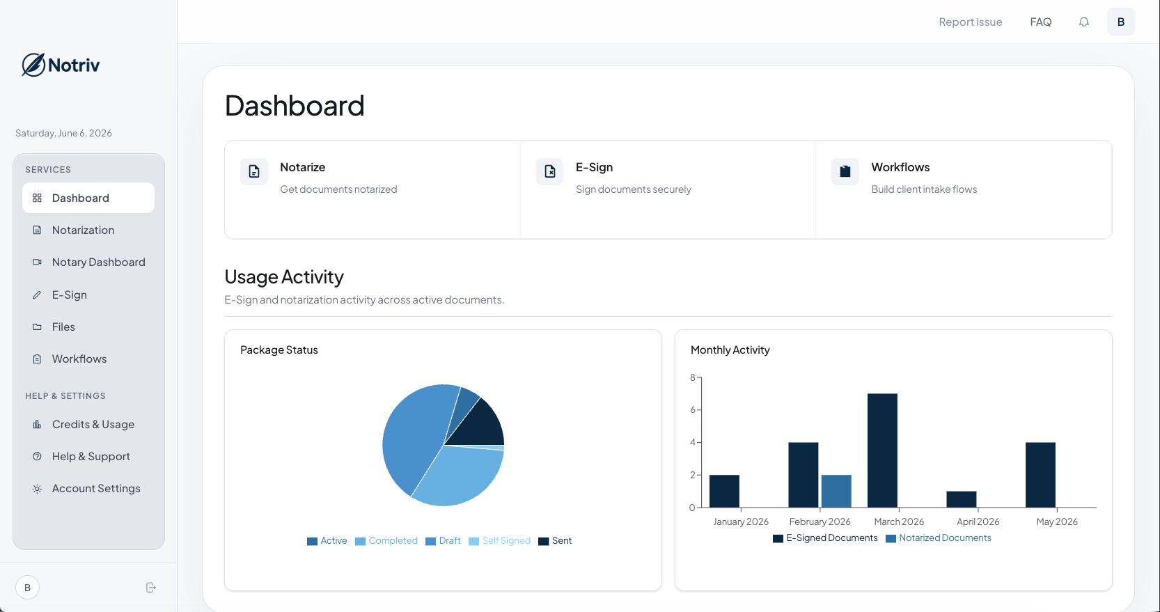The height and width of the screenshot is (612, 1160).
Task: Click the May 2026 E-Signed bar
Action: [1040, 475]
